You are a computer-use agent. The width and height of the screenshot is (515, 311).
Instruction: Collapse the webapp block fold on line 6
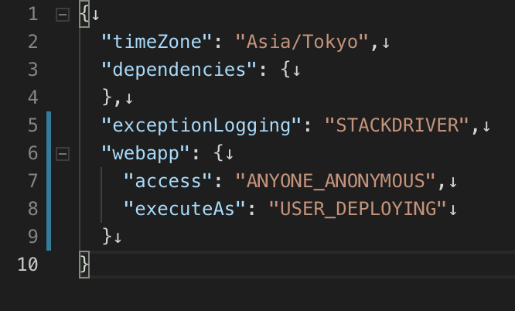coord(63,154)
